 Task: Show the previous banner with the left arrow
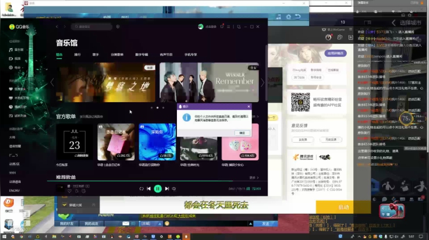[x=52, y=83]
